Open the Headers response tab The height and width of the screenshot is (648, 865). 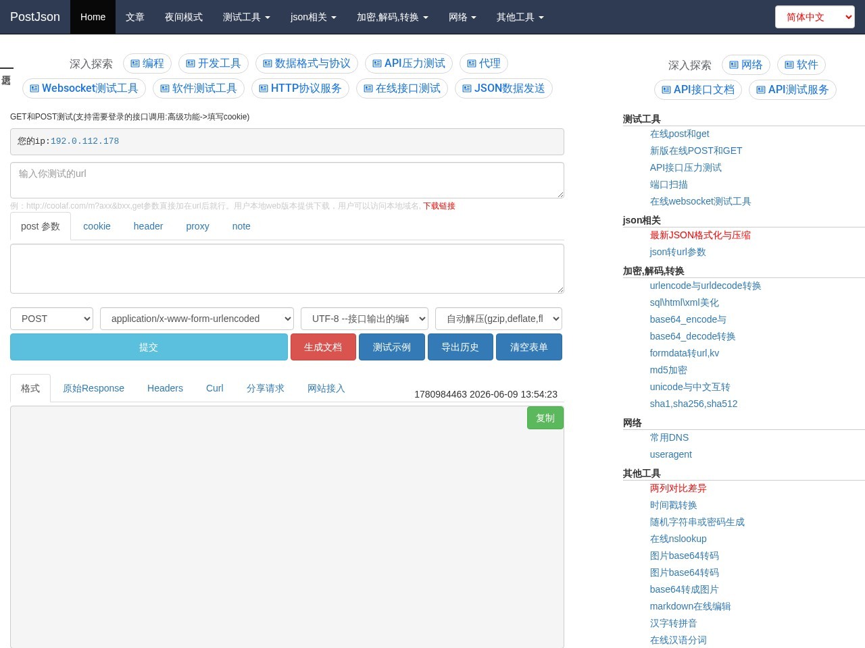point(165,388)
